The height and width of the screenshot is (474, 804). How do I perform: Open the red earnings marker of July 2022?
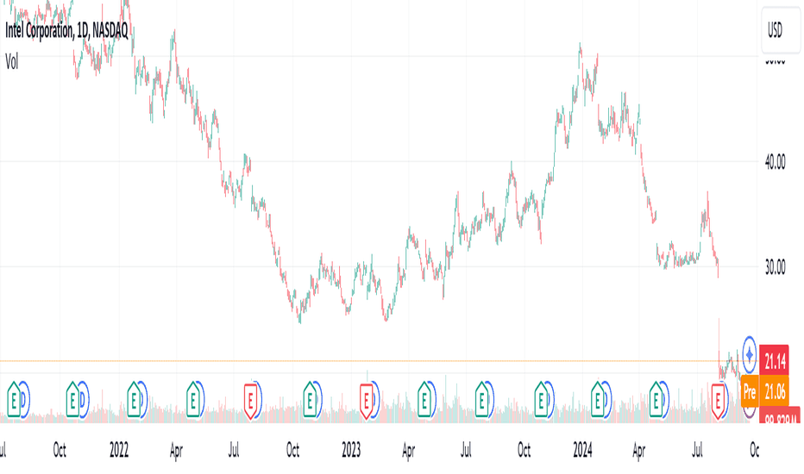(x=250, y=400)
